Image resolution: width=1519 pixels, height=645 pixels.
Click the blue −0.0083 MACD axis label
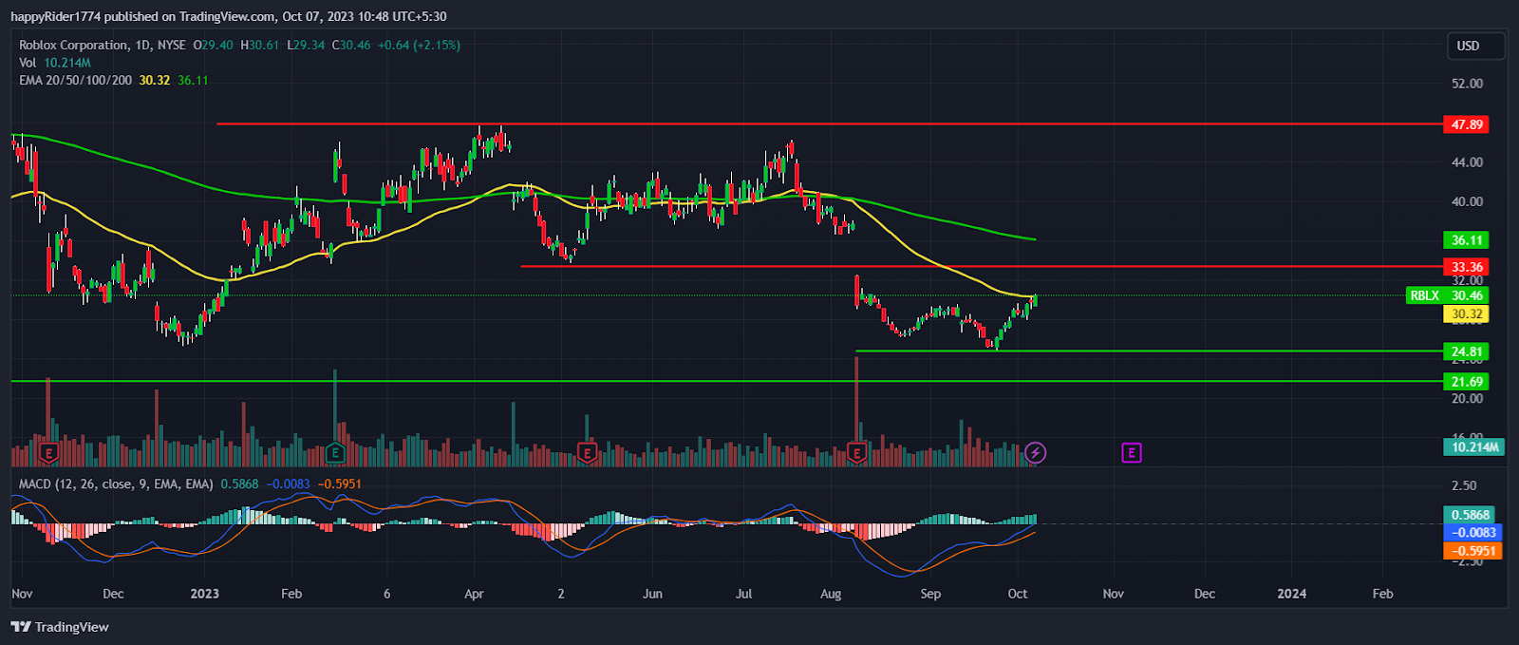(1472, 533)
